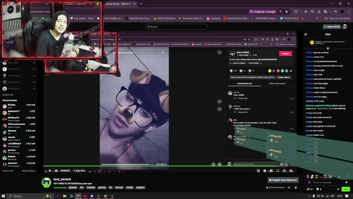Viewport: 353px width, 199px height.
Task: Open playback quality icon in player
Action: [284, 171]
